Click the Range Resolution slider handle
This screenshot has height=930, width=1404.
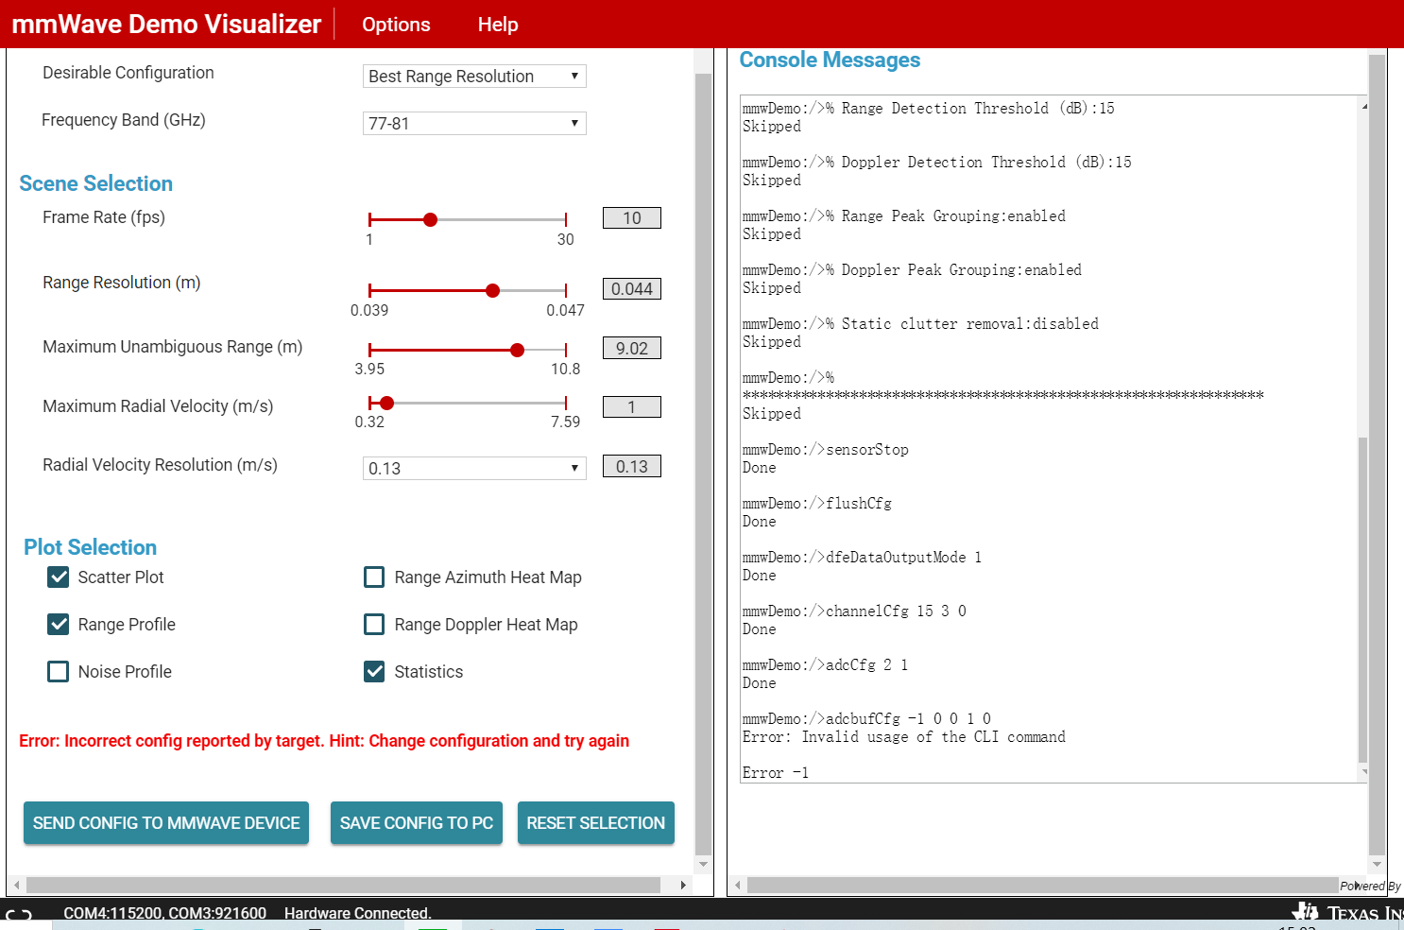click(x=492, y=290)
